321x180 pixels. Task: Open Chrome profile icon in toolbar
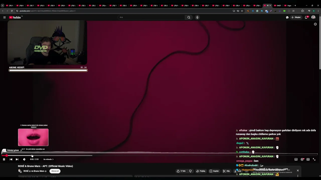point(314,11)
